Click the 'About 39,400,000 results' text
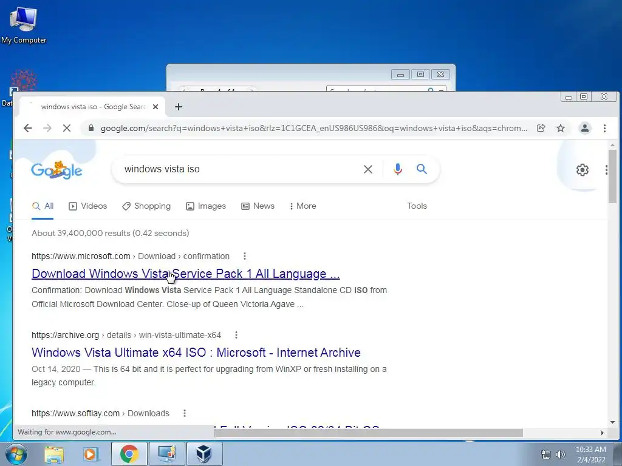Image resolution: width=622 pixels, height=466 pixels. 111,233
